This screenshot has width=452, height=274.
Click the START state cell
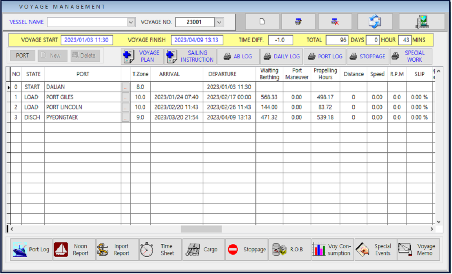coord(33,87)
